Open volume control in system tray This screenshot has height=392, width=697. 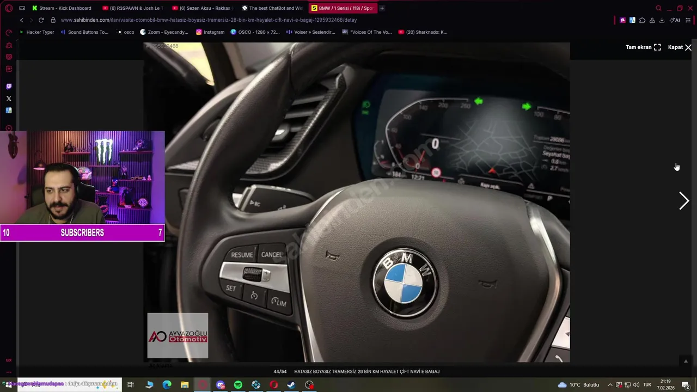tap(636, 385)
